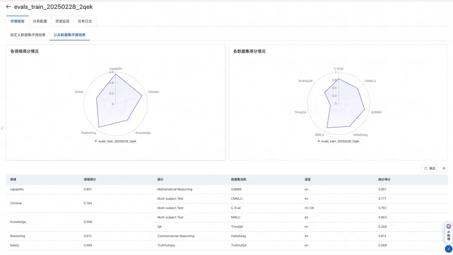Click the back arrow beside evals_train title

point(8,7)
